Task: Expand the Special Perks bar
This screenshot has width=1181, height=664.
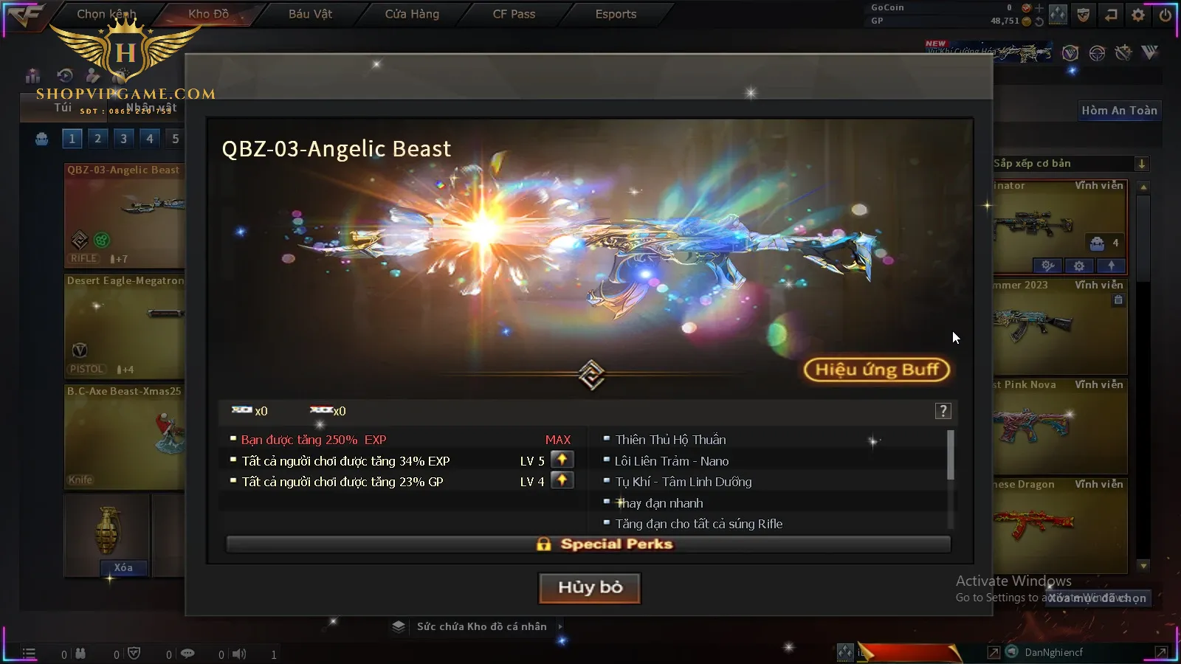Action: pos(588,544)
